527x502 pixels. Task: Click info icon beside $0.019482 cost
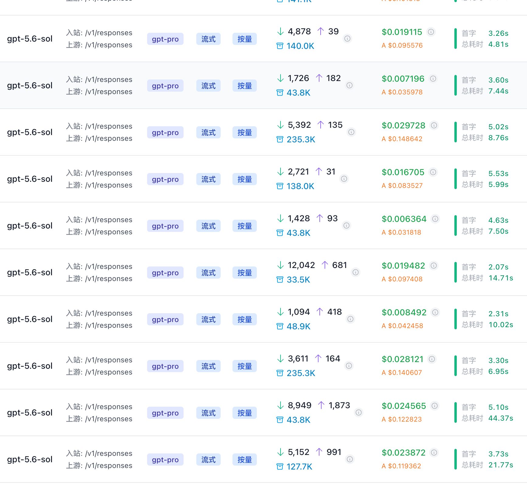[434, 266]
